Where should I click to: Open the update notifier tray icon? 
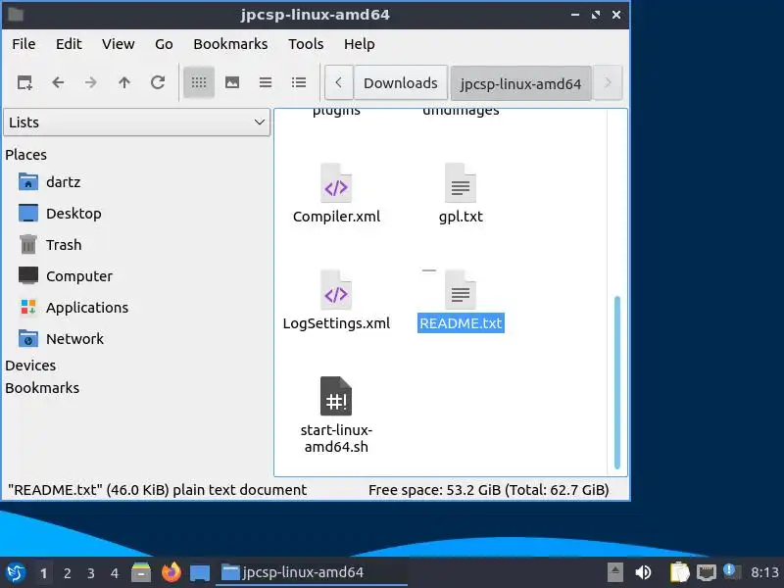point(731,572)
